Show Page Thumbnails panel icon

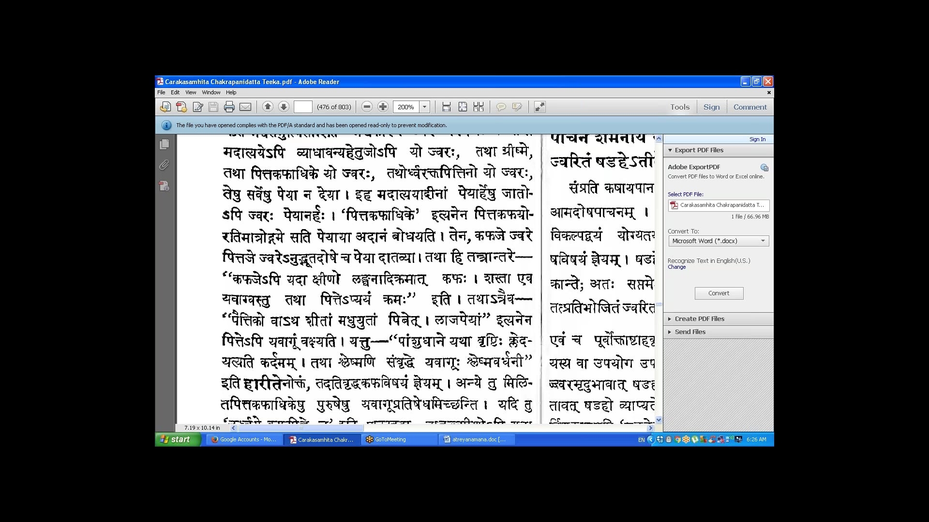[x=164, y=144]
